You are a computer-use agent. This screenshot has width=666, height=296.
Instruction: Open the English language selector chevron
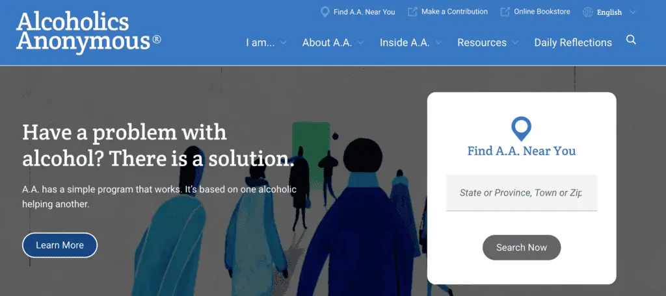632,12
